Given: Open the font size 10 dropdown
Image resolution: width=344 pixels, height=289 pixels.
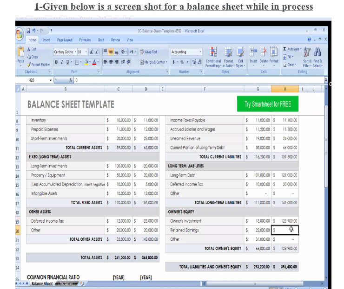Looking at the screenshot, I should click(x=86, y=52).
